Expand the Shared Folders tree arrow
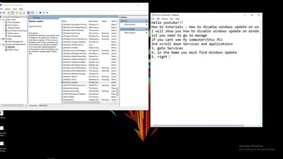Screen dimensions: 283x159 point(3,28)
